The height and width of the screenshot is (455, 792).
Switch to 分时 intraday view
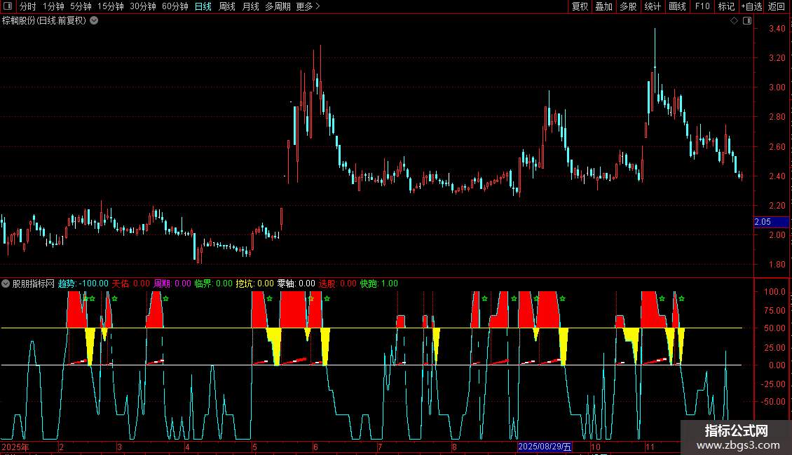point(28,6)
